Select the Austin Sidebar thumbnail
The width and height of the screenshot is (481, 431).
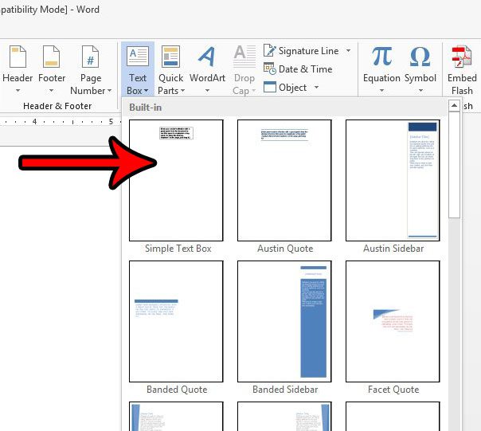(x=393, y=180)
